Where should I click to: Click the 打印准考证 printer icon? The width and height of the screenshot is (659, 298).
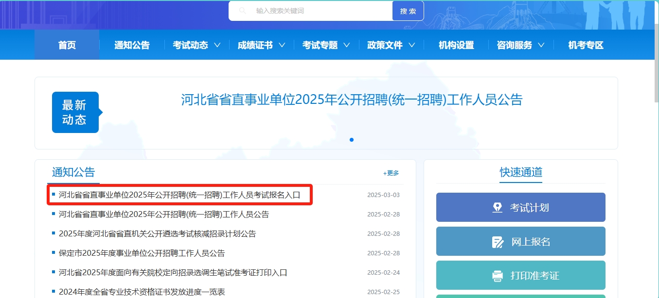click(498, 276)
